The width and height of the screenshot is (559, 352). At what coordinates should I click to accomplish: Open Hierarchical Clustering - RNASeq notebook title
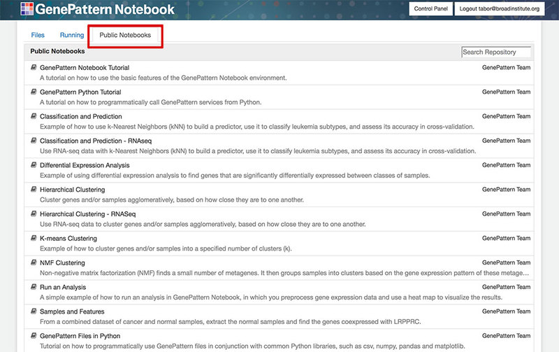(x=88, y=214)
